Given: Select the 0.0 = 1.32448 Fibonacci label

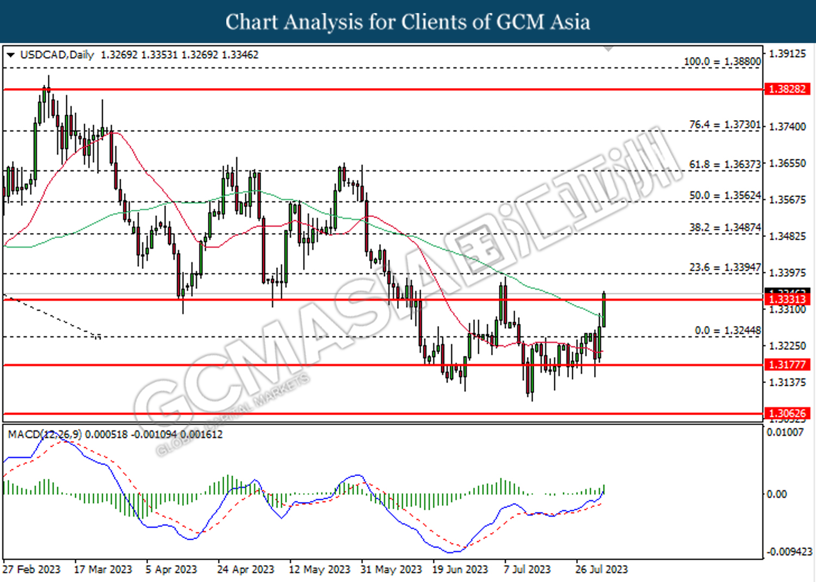Looking at the screenshot, I should (728, 330).
